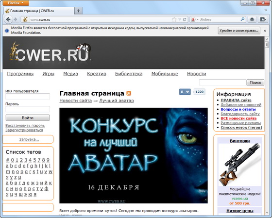Click the 1220 like counter
The width and height of the screenshot is (272, 218).
(x=200, y=92)
